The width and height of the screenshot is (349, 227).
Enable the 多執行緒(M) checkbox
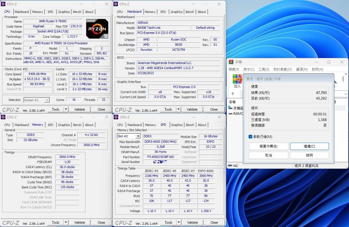tap(251, 136)
